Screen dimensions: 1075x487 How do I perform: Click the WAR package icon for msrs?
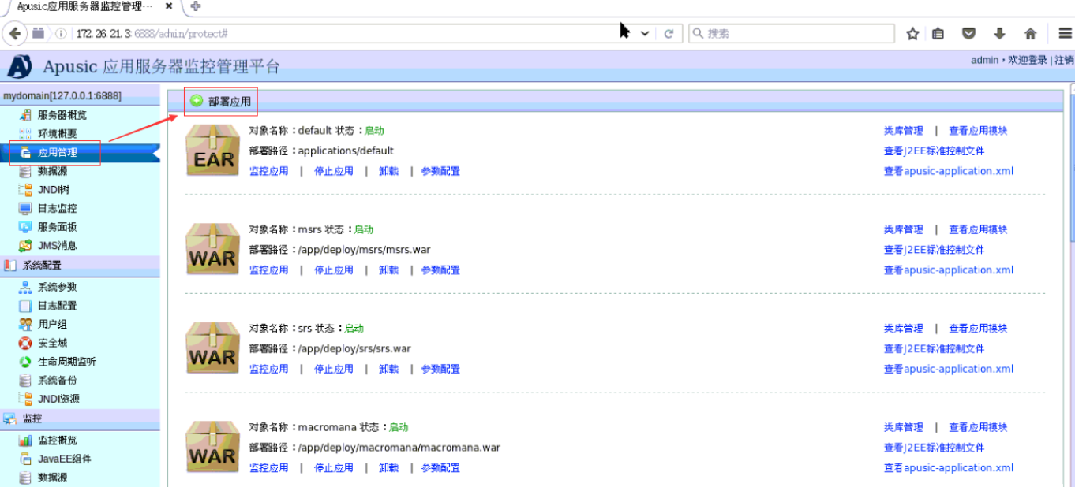click(x=212, y=249)
